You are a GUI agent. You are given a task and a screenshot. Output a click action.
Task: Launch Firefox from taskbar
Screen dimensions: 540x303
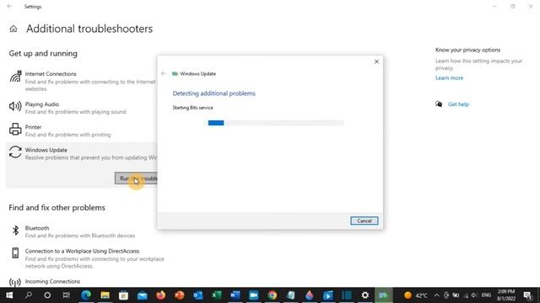(x=160, y=295)
